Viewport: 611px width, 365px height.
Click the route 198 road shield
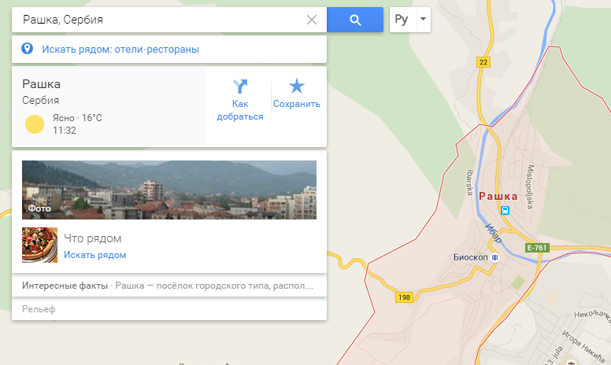click(x=405, y=297)
